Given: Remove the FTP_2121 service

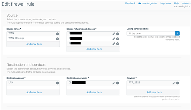Looking at the screenshot, I should pyautogui.click(x=178, y=83).
